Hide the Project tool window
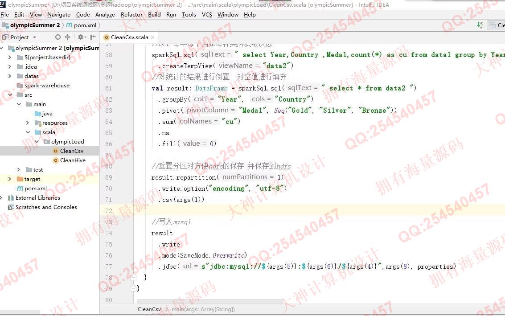Image resolution: width=505 pixels, height=316 pixels. point(93,37)
